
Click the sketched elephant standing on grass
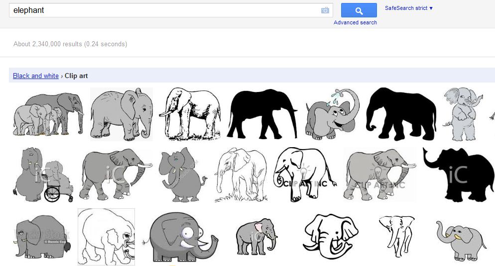pyautogui.click(x=241, y=175)
